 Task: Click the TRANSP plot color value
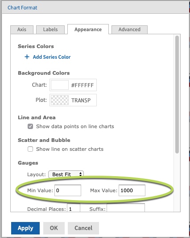[x=81, y=101]
